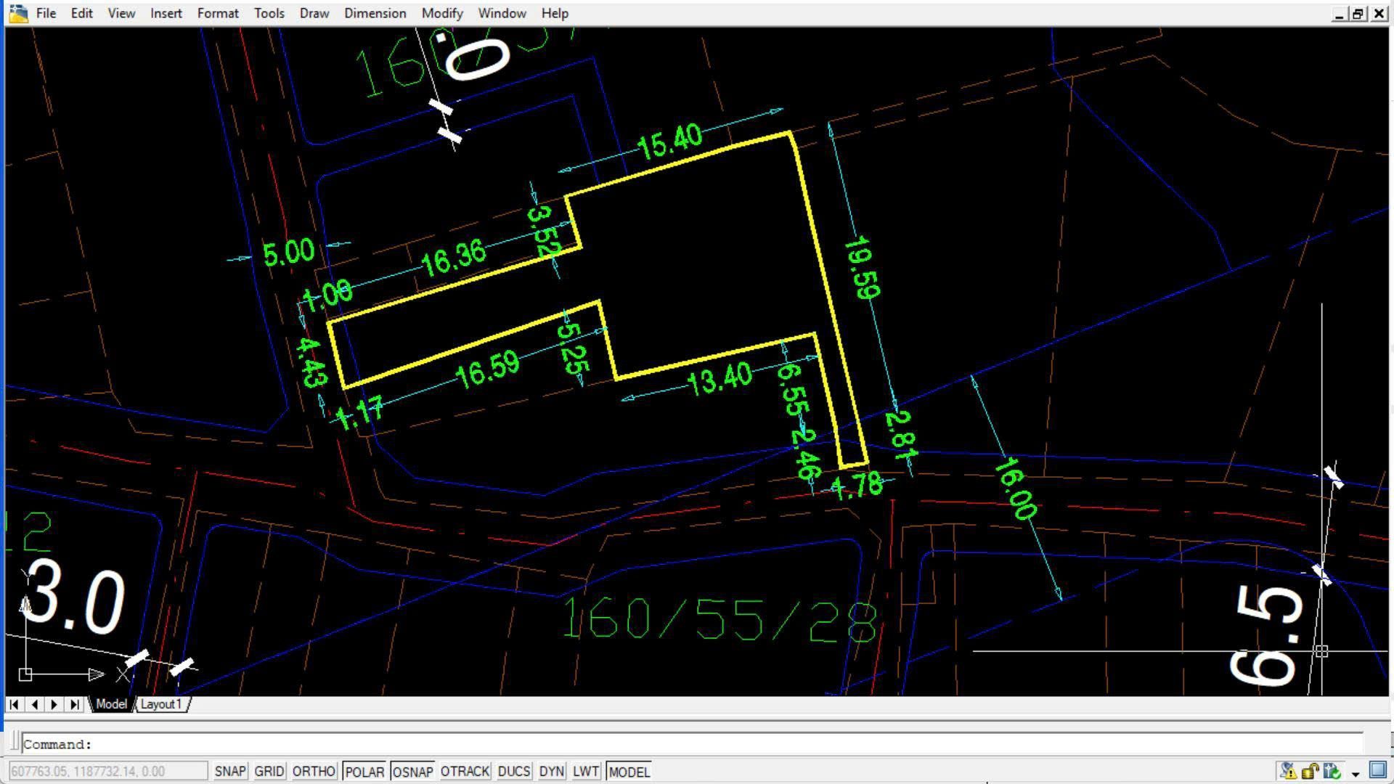Go to next layout tab arrow
Screen dimensions: 1394x784
(x=54, y=704)
